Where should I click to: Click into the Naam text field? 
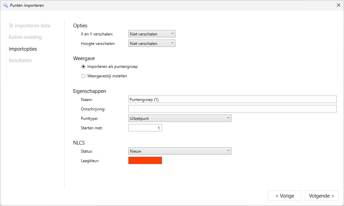coord(232,99)
